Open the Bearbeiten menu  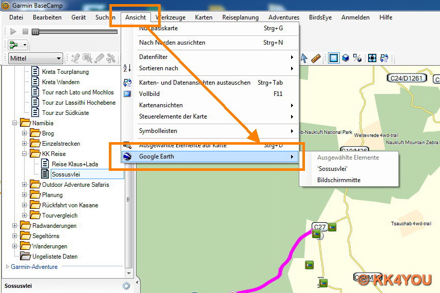[x=47, y=17]
